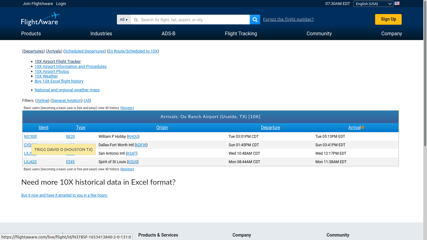
Task: Click the US flag icon
Action: pyautogui.click(x=397, y=3)
